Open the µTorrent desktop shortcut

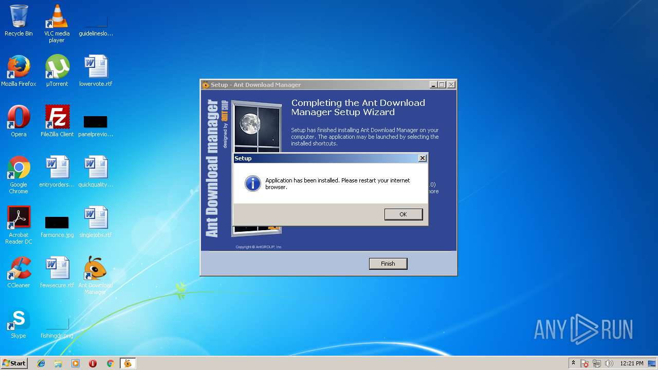pyautogui.click(x=57, y=71)
